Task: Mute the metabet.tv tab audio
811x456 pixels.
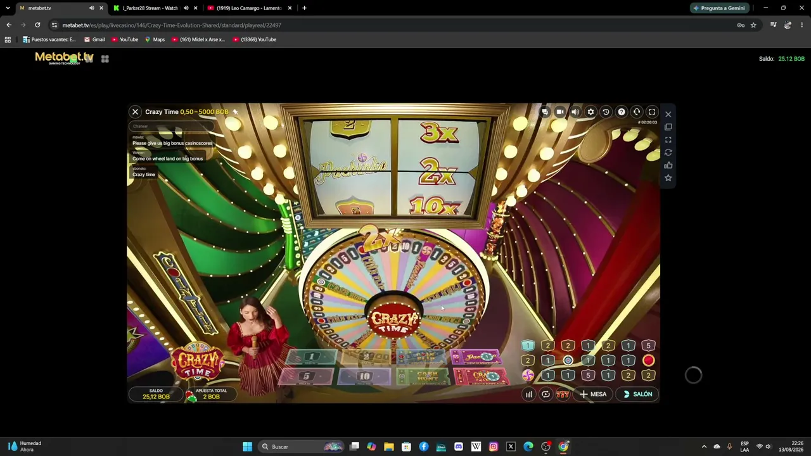Action: click(x=91, y=8)
